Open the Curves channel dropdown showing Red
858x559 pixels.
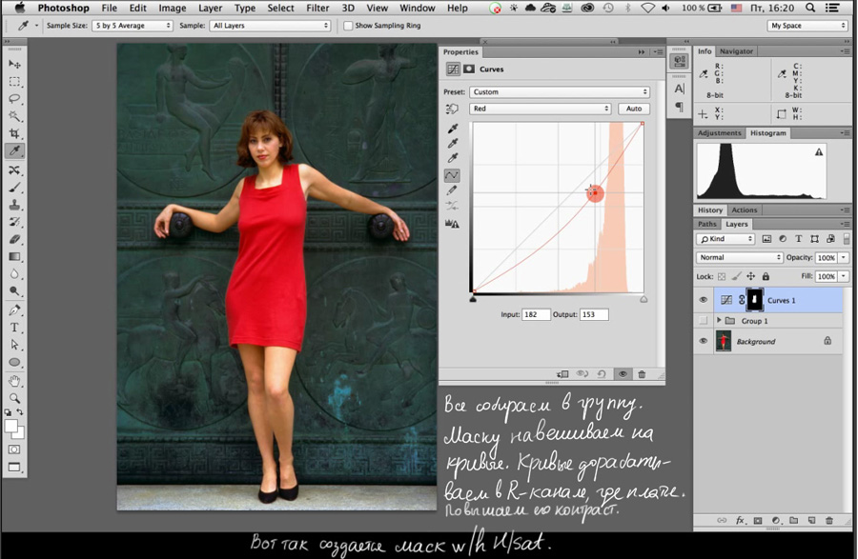click(541, 110)
